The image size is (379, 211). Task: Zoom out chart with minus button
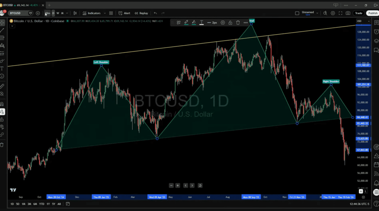pyautogui.click(x=171, y=185)
